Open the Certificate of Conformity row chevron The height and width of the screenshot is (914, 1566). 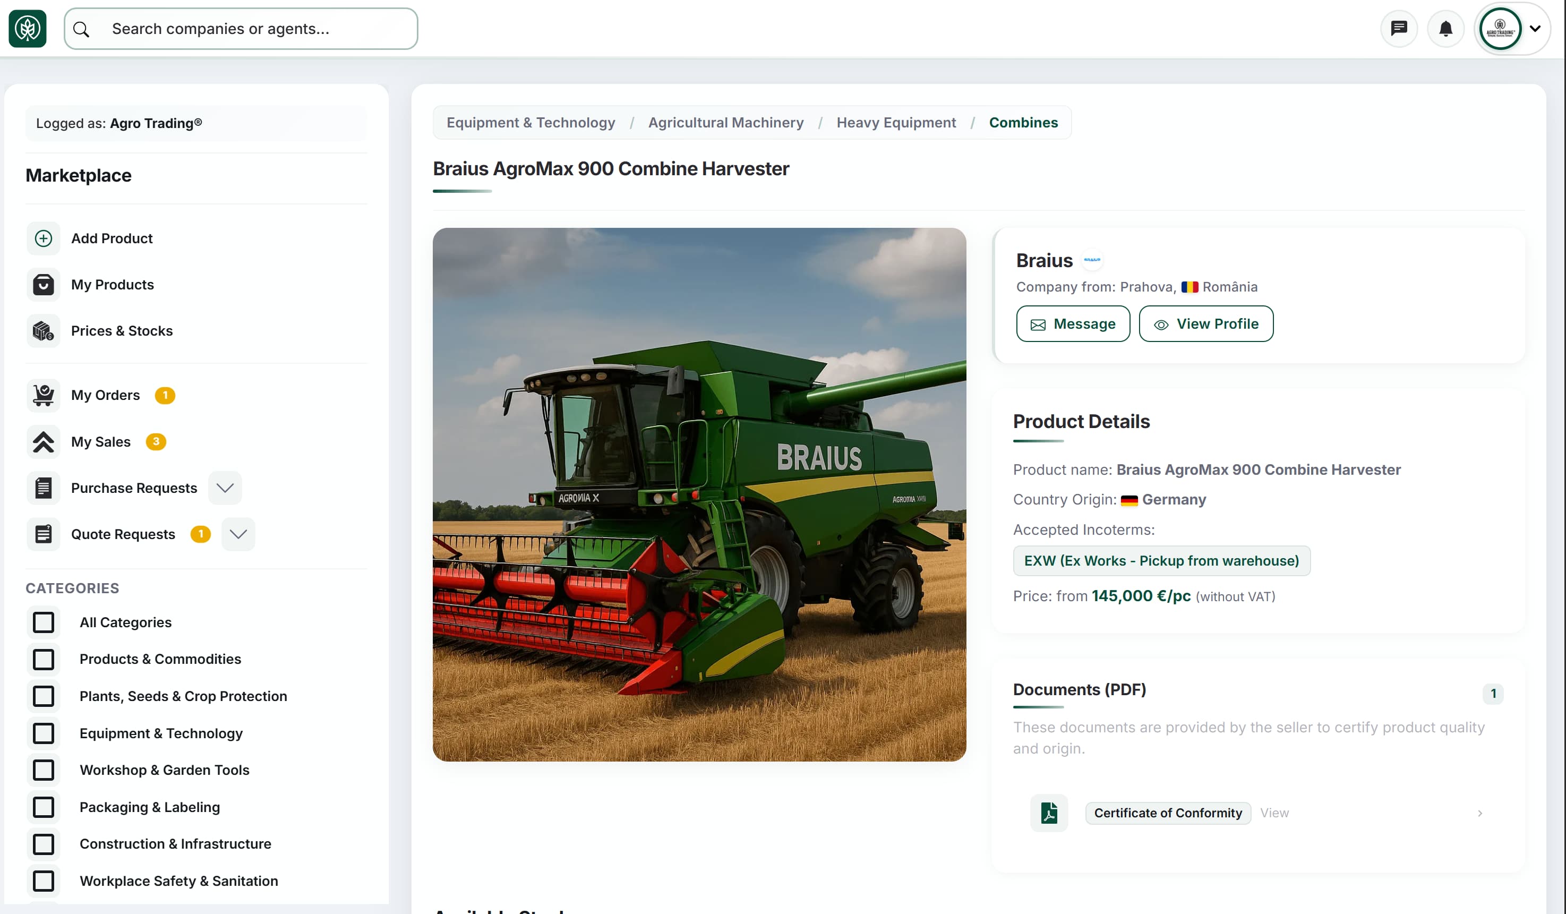tap(1479, 813)
